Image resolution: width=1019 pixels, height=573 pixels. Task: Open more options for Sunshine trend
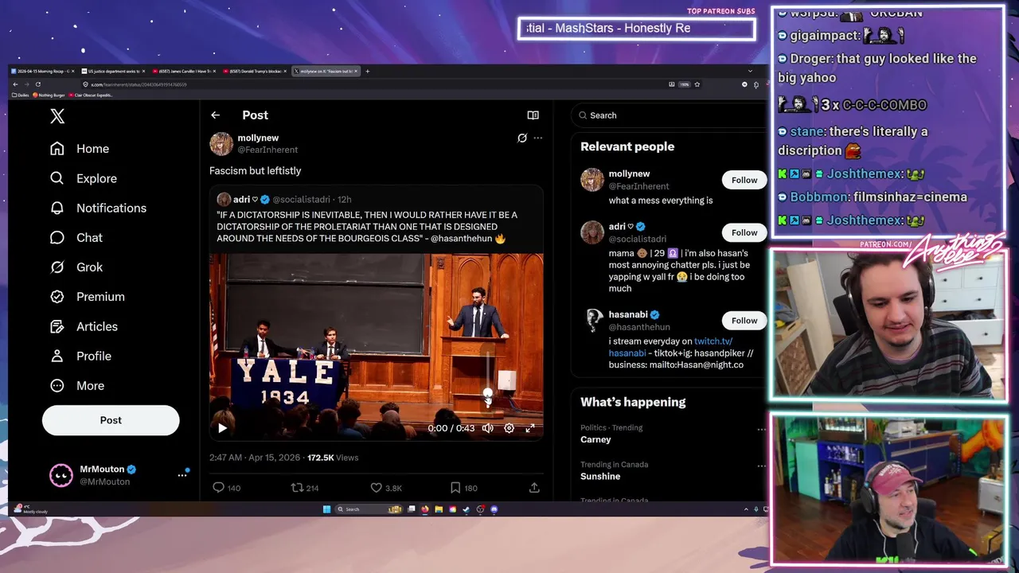761,466
